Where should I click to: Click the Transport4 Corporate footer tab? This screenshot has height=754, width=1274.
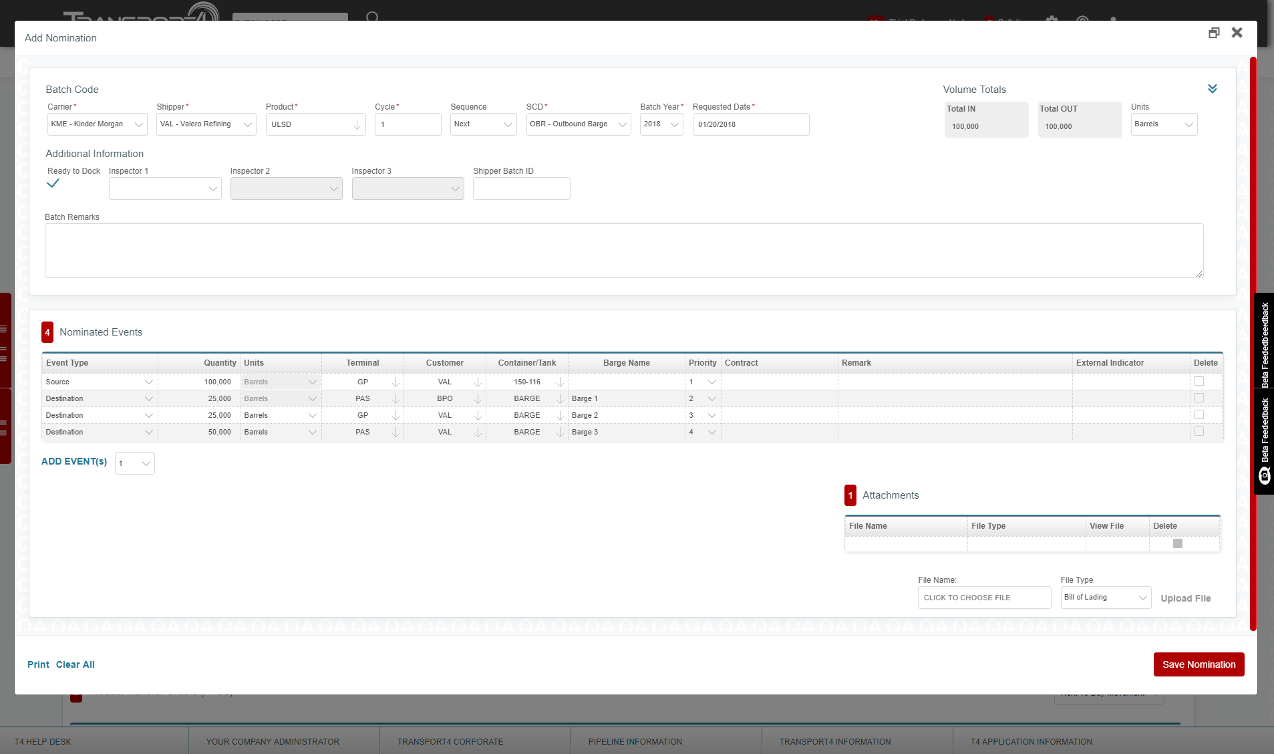click(450, 741)
